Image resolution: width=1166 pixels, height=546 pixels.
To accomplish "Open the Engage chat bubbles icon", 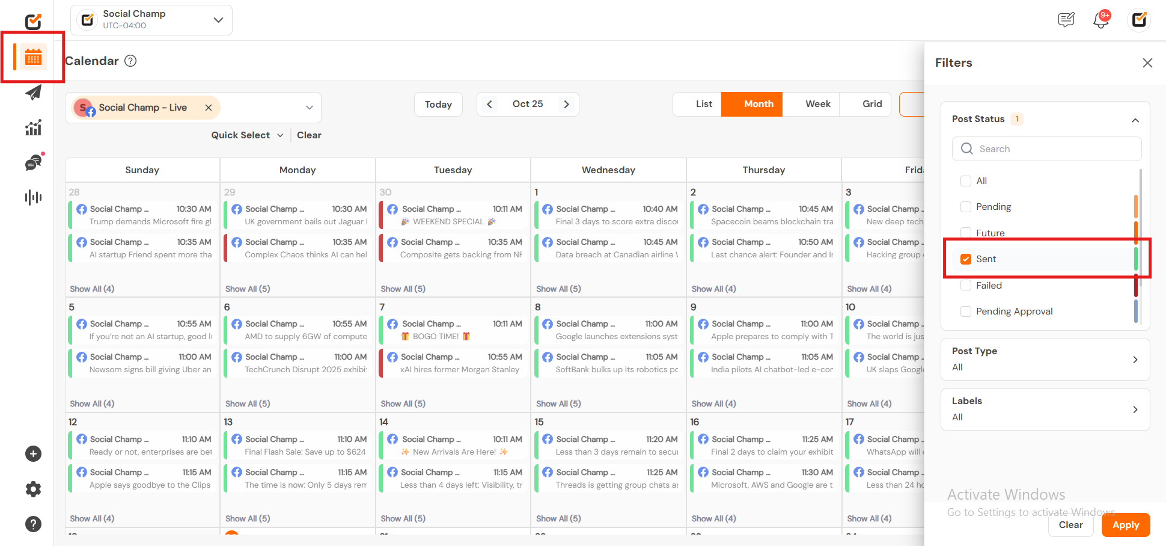I will 33,162.
